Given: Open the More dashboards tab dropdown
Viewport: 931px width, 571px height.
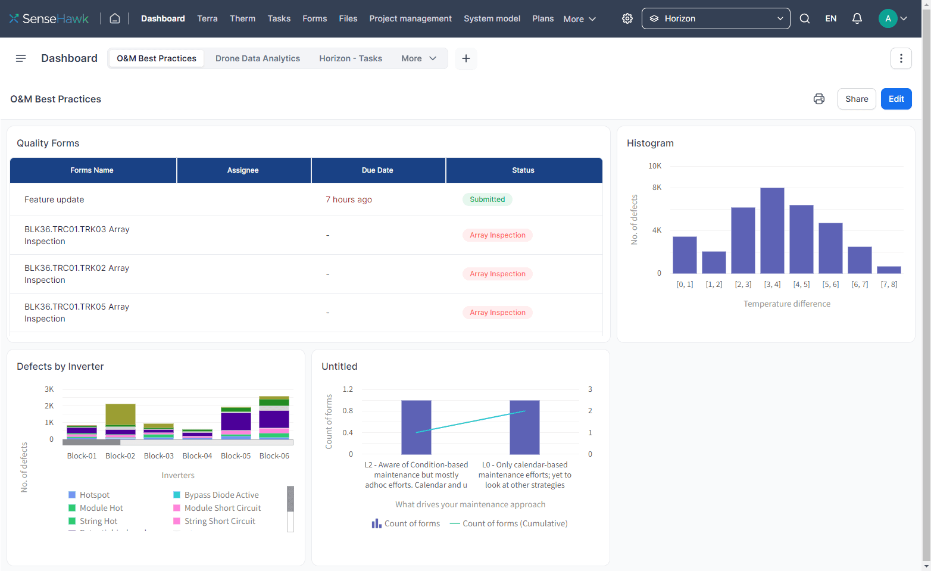Looking at the screenshot, I should 419,58.
